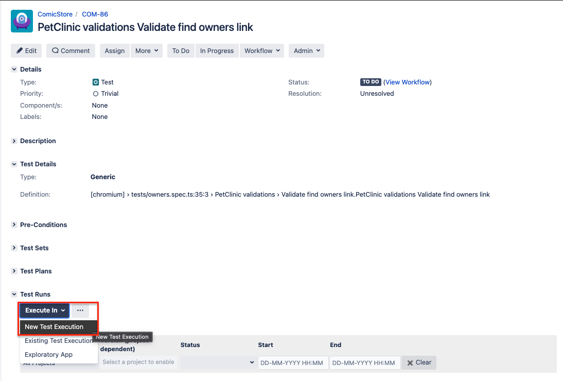This screenshot has height=381, width=563.
Task: Click the End date input field
Action: pyautogui.click(x=365, y=362)
